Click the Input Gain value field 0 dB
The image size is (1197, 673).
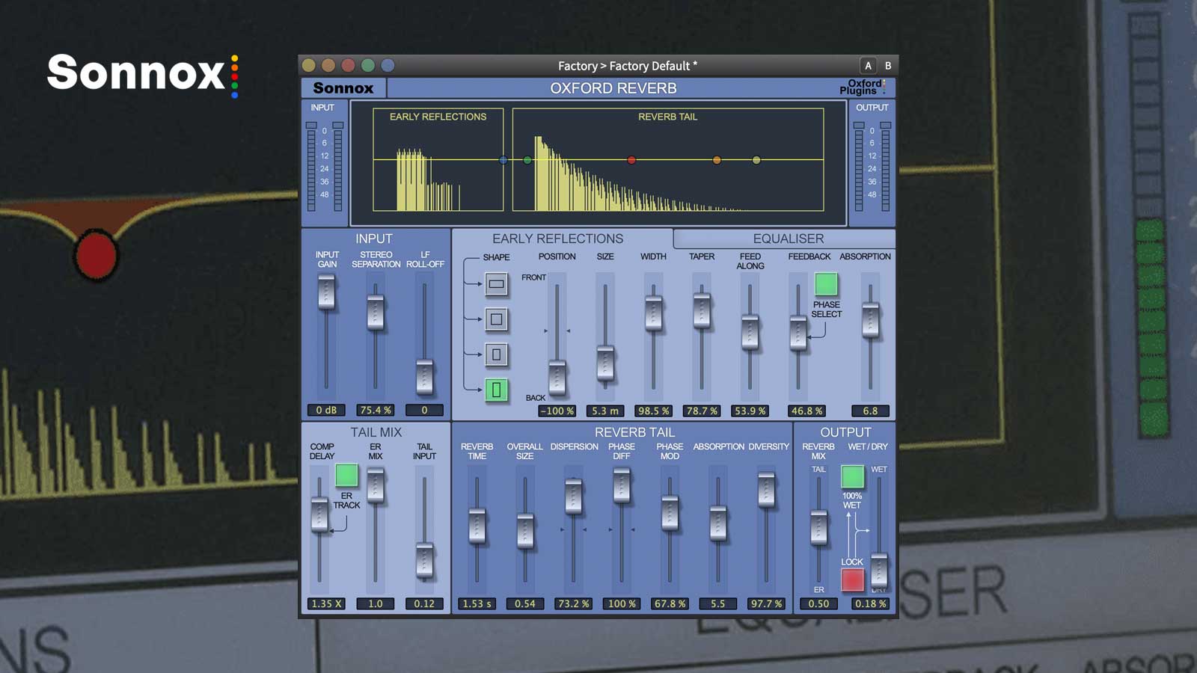(x=326, y=410)
